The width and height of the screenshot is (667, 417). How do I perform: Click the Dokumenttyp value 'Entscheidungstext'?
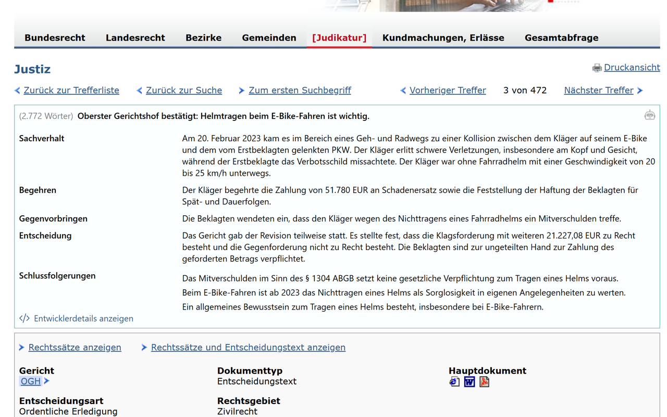(x=257, y=382)
